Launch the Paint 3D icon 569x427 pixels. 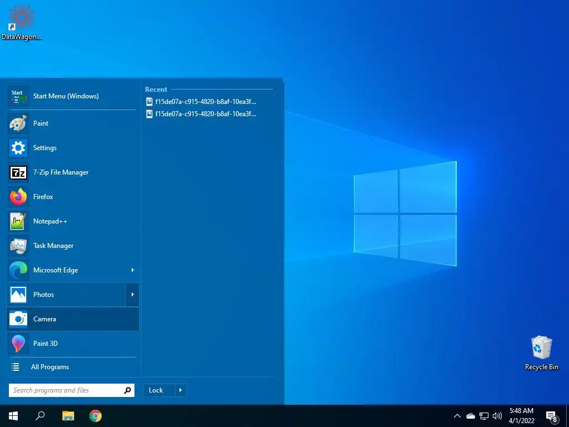point(18,344)
